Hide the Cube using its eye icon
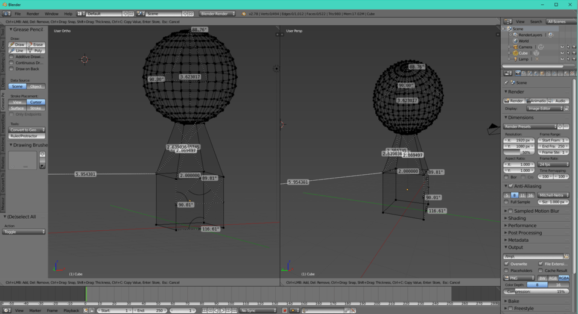The height and width of the screenshot is (314, 578). point(562,53)
